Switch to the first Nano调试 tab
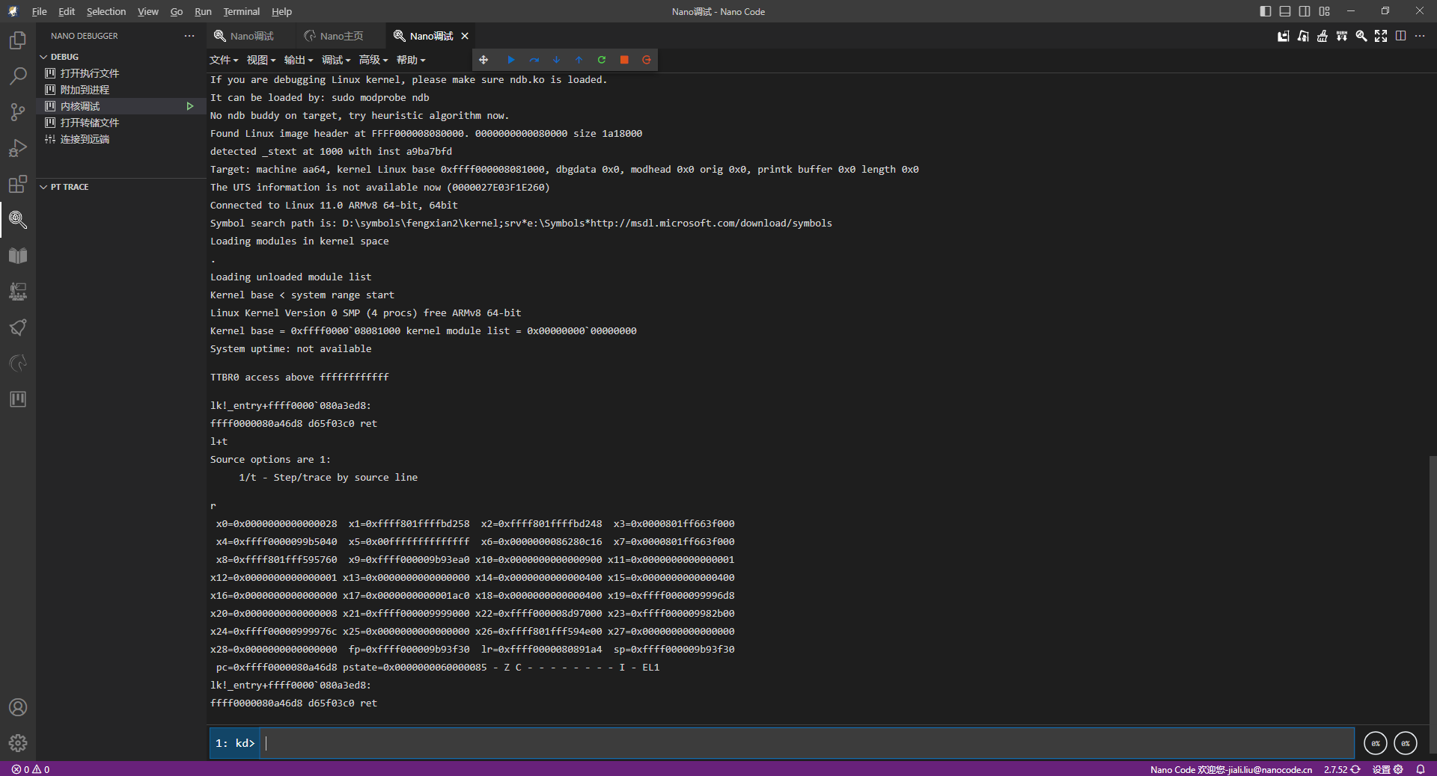Image resolution: width=1437 pixels, height=776 pixels. 251,36
